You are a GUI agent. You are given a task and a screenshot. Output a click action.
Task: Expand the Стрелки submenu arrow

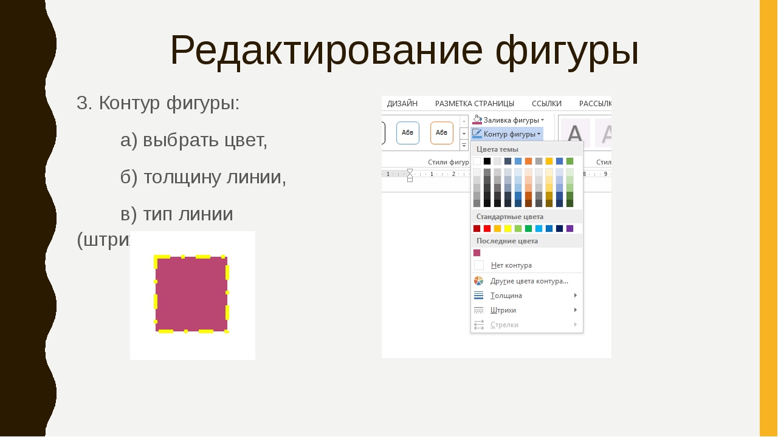click(576, 325)
